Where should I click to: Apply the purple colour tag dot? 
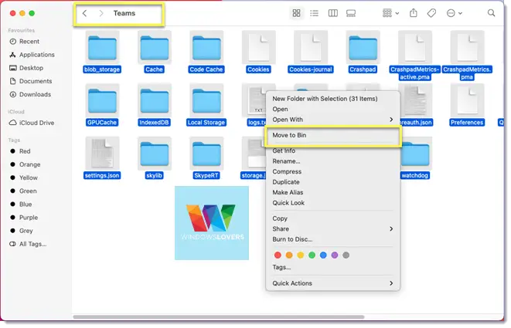coord(335,255)
